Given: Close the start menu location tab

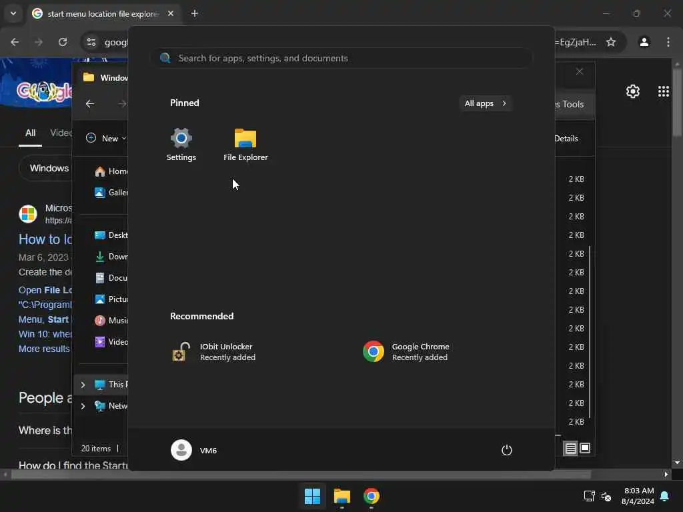Looking at the screenshot, I should click(171, 13).
